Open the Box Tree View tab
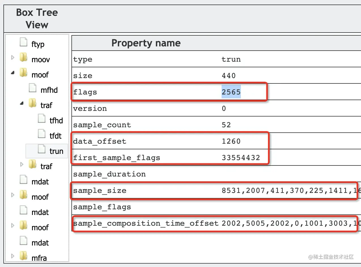 pos(37,18)
